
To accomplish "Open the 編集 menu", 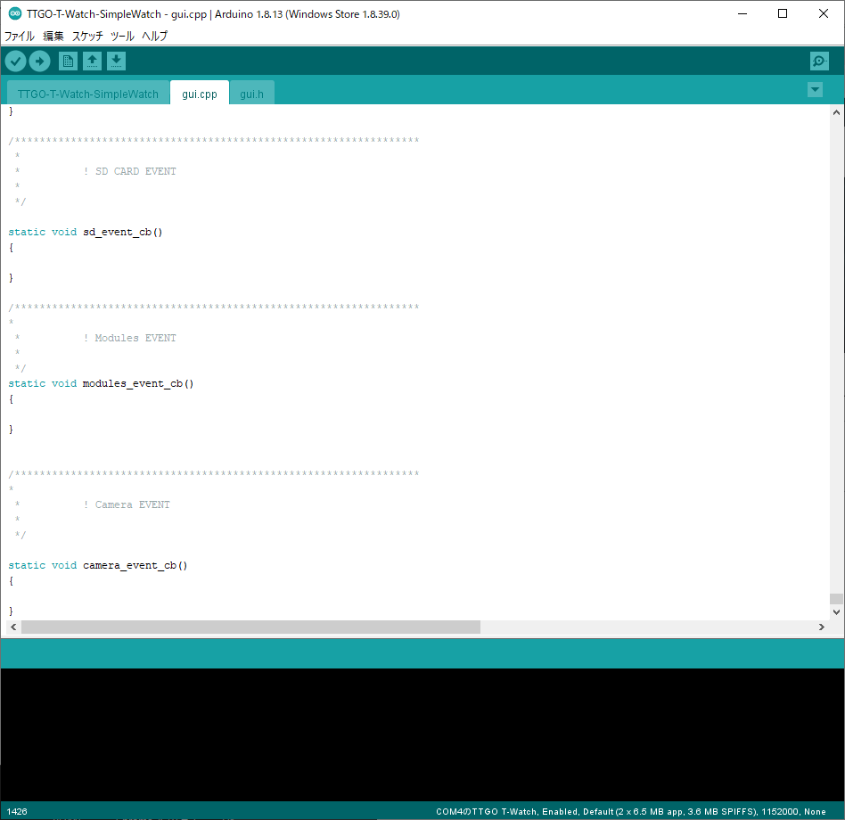I will point(53,36).
